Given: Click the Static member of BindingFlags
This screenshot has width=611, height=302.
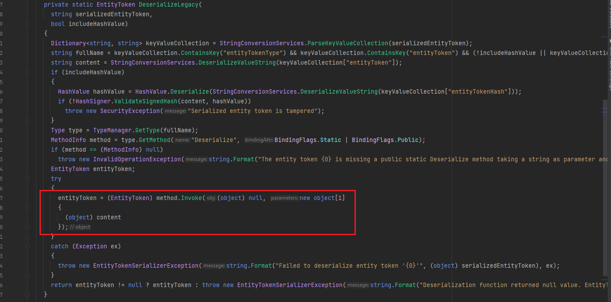Looking at the screenshot, I should pyautogui.click(x=330, y=140).
